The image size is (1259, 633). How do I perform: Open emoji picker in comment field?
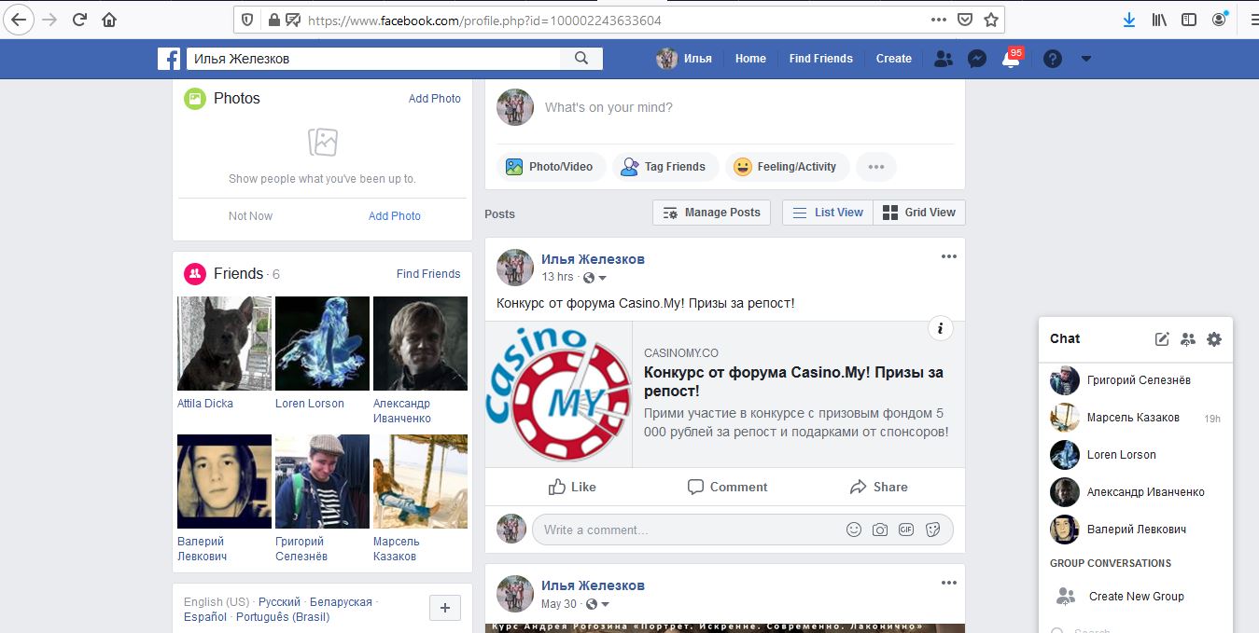pyautogui.click(x=853, y=530)
